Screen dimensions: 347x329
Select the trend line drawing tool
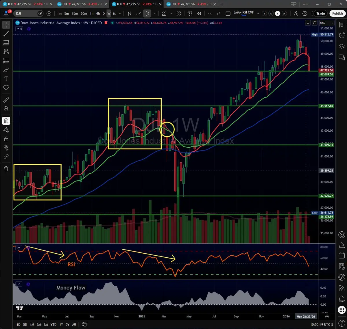(6, 34)
